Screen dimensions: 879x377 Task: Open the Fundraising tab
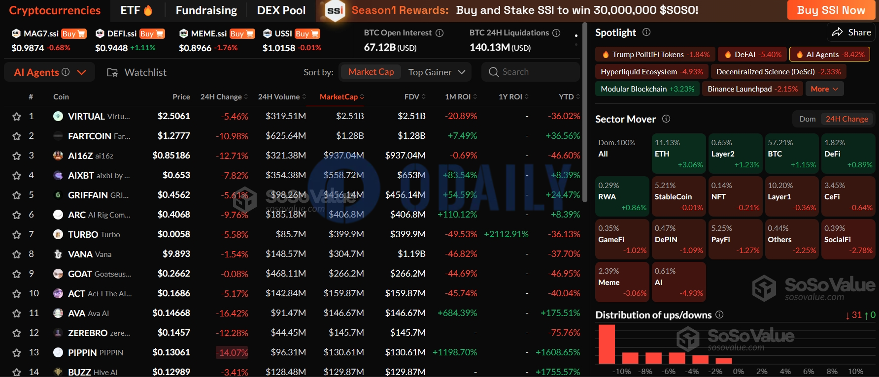206,10
